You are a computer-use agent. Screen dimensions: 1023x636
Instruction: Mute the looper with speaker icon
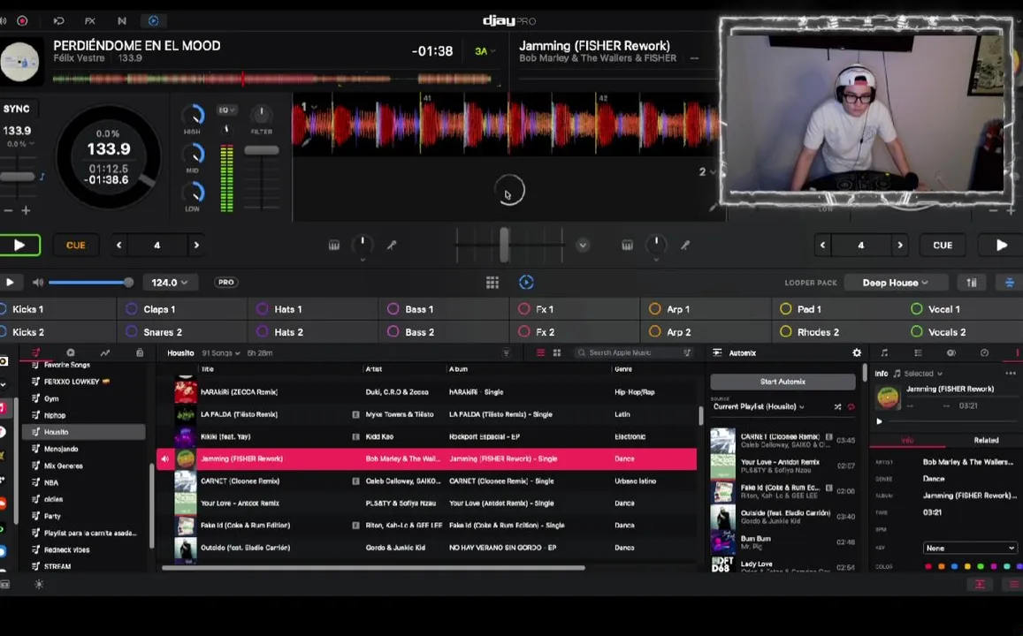point(38,282)
